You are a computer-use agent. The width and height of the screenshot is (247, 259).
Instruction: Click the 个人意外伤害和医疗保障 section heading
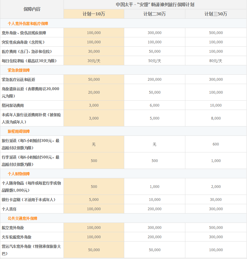[x=28, y=23]
